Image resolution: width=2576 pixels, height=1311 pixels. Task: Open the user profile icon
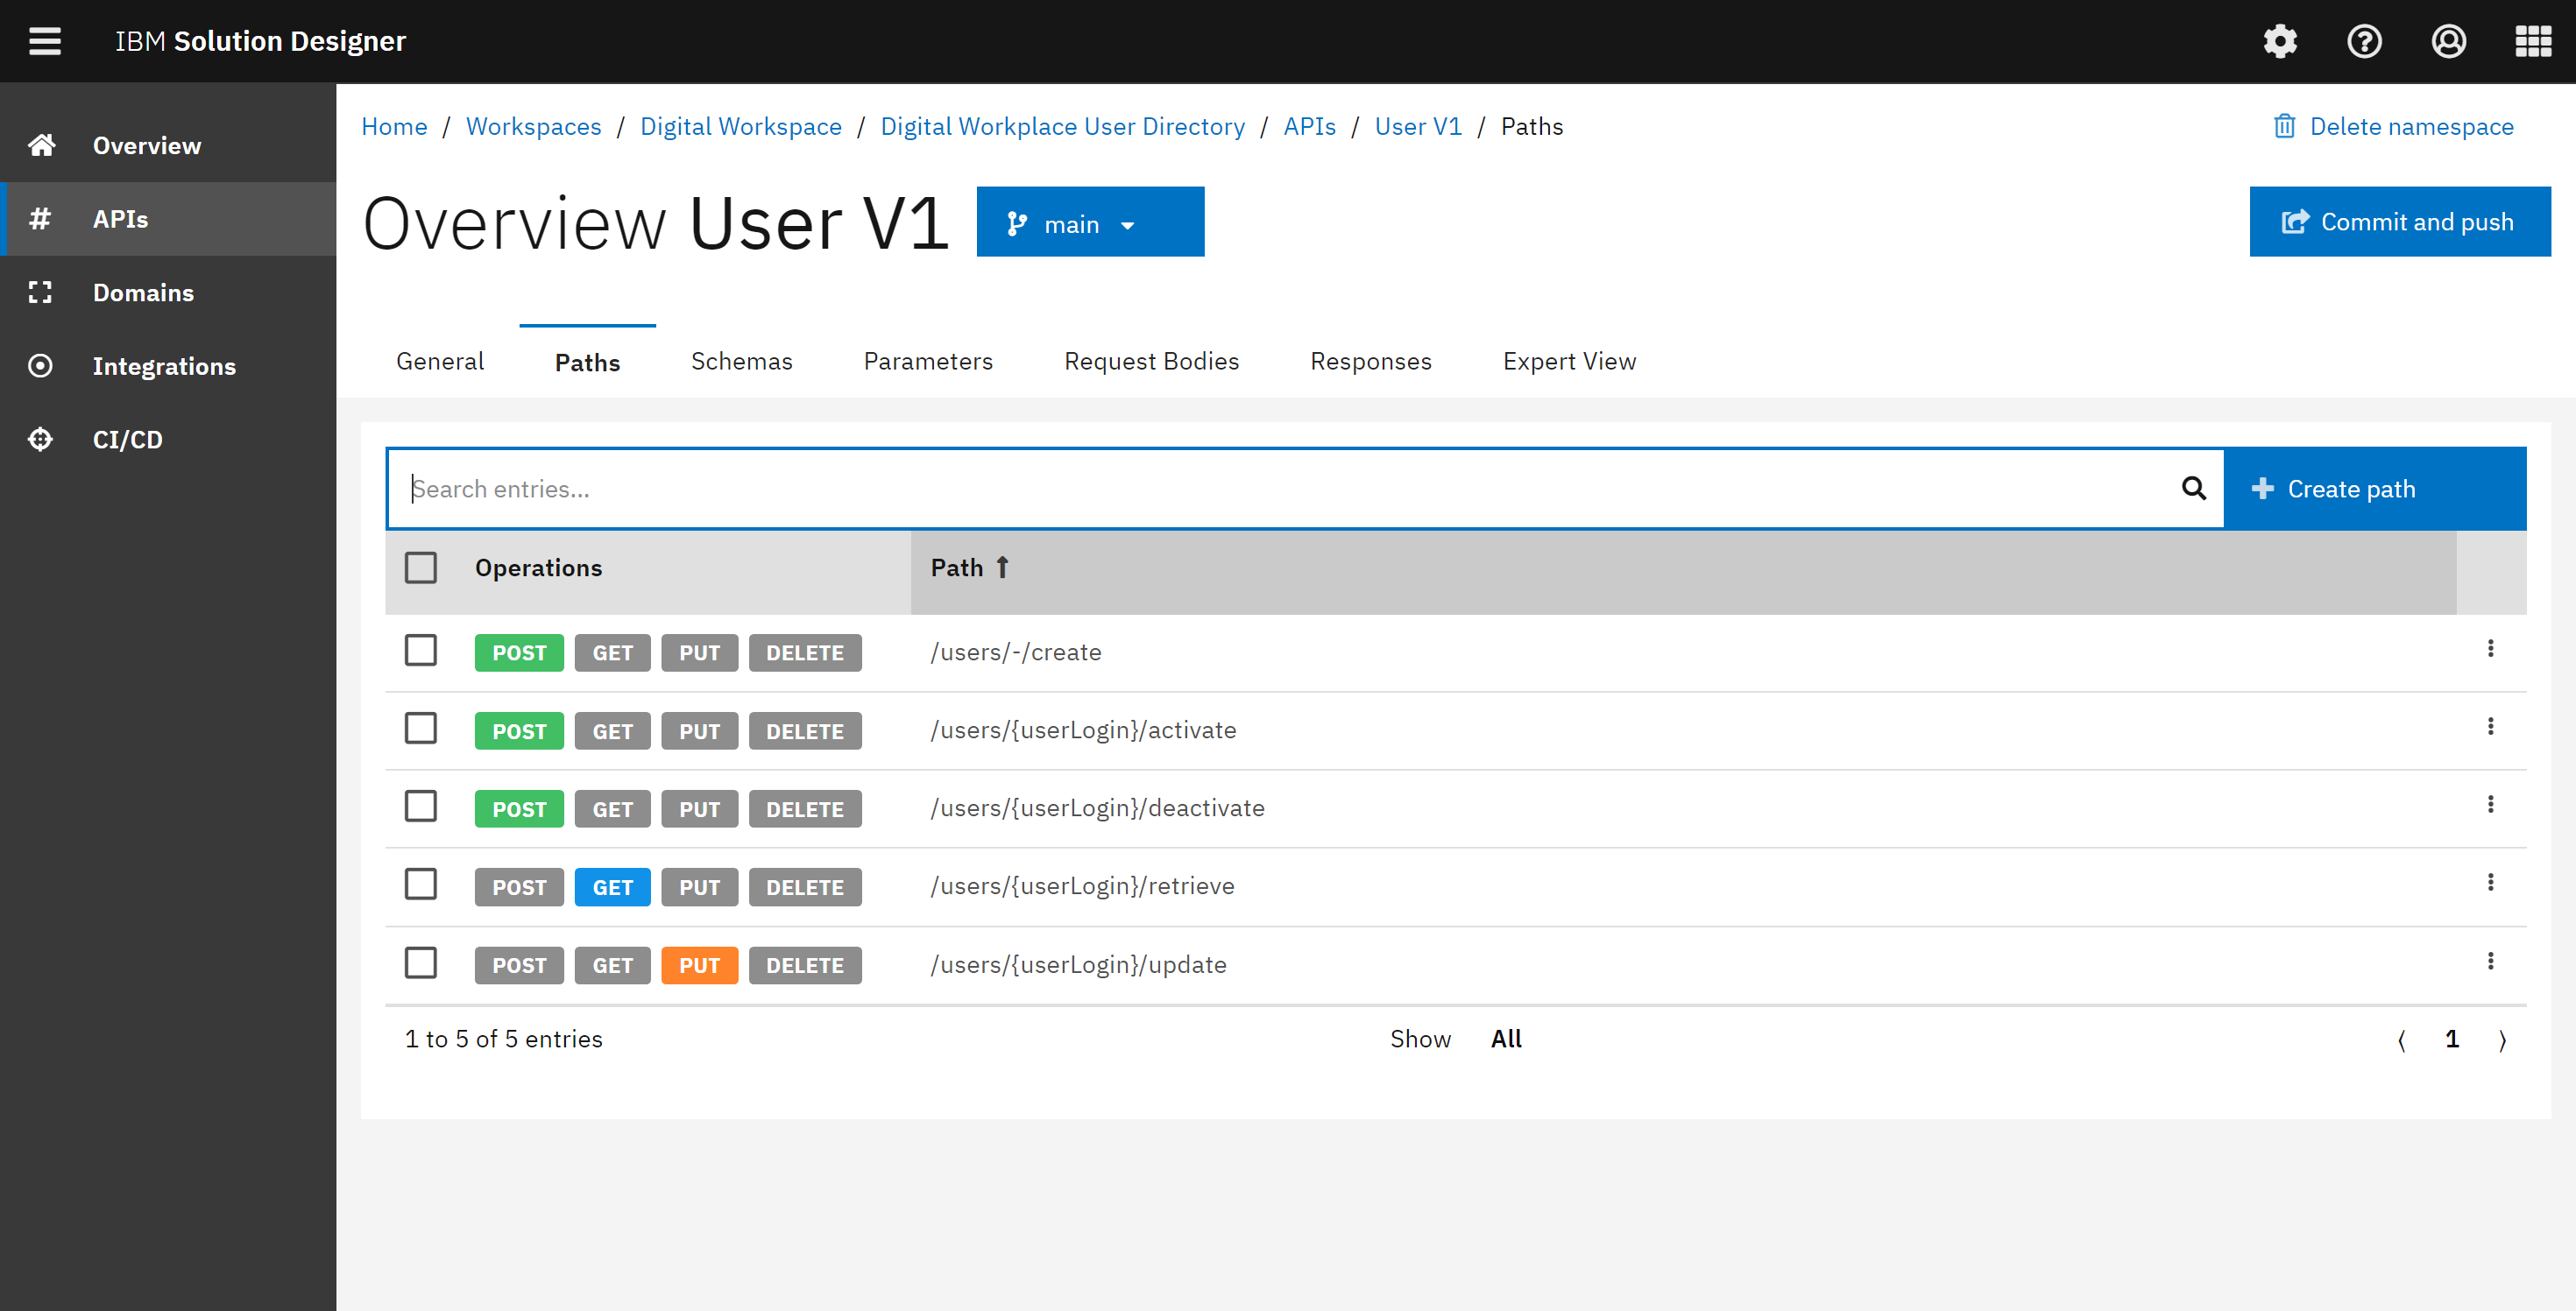[x=2448, y=41]
